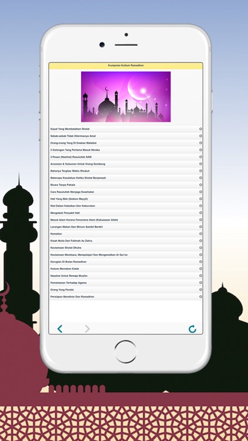The width and height of the screenshot is (248, 441).
Task: Select Niat Dalam Kebaikan Dan Keburukan
Action: point(126,206)
